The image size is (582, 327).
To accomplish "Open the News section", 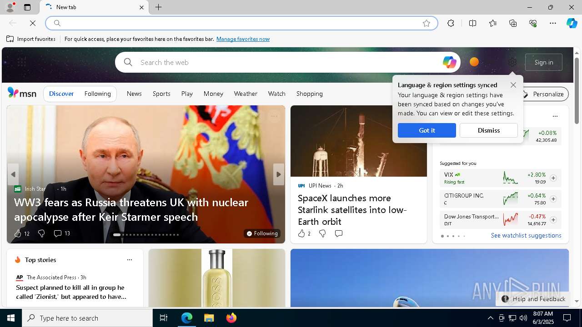I will 134,94.
